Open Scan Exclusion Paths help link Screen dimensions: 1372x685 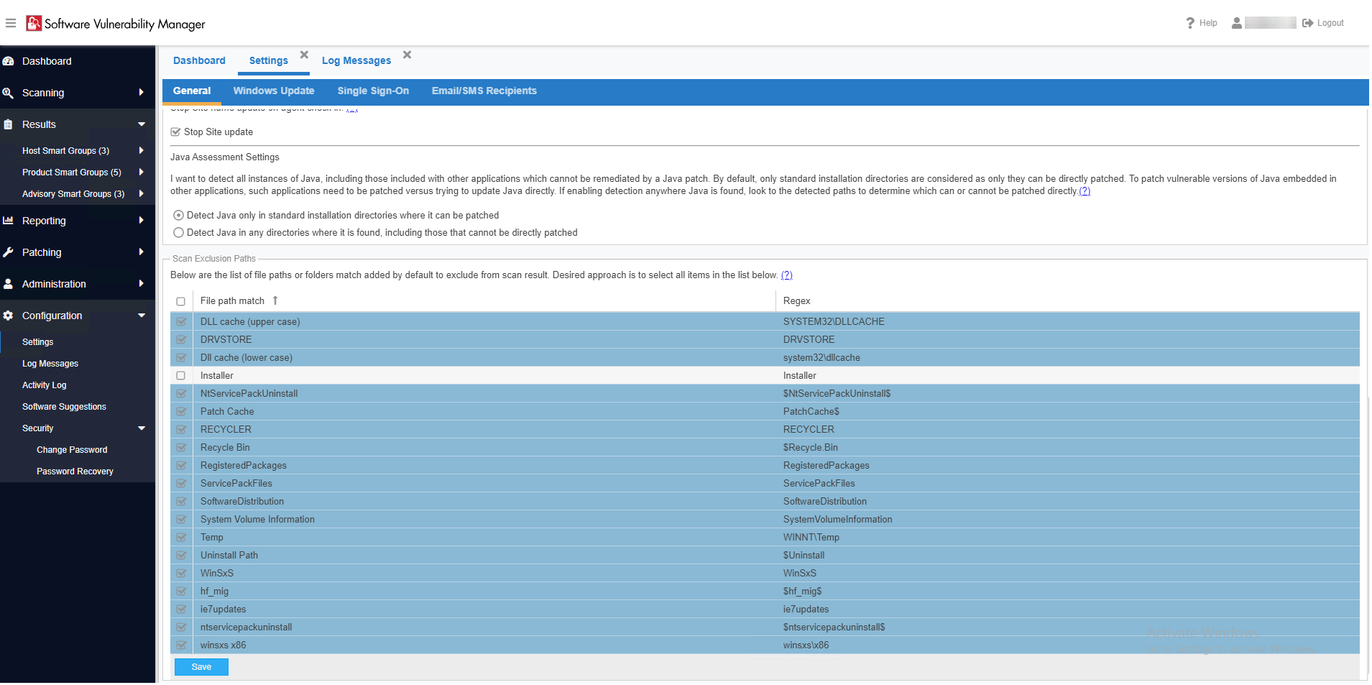pyautogui.click(x=786, y=275)
